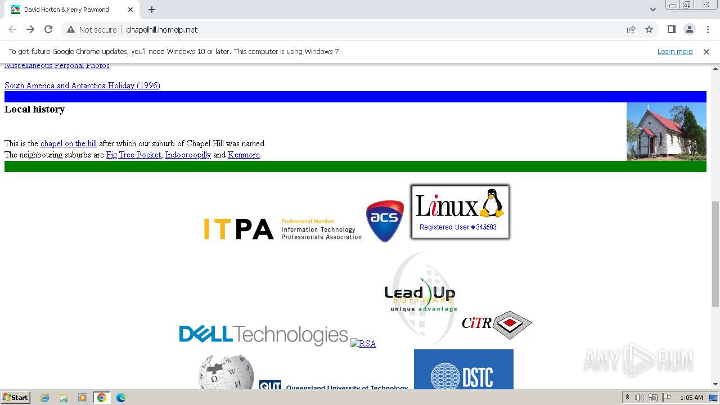Reload the current page
The height and width of the screenshot is (405, 720).
[48, 29]
